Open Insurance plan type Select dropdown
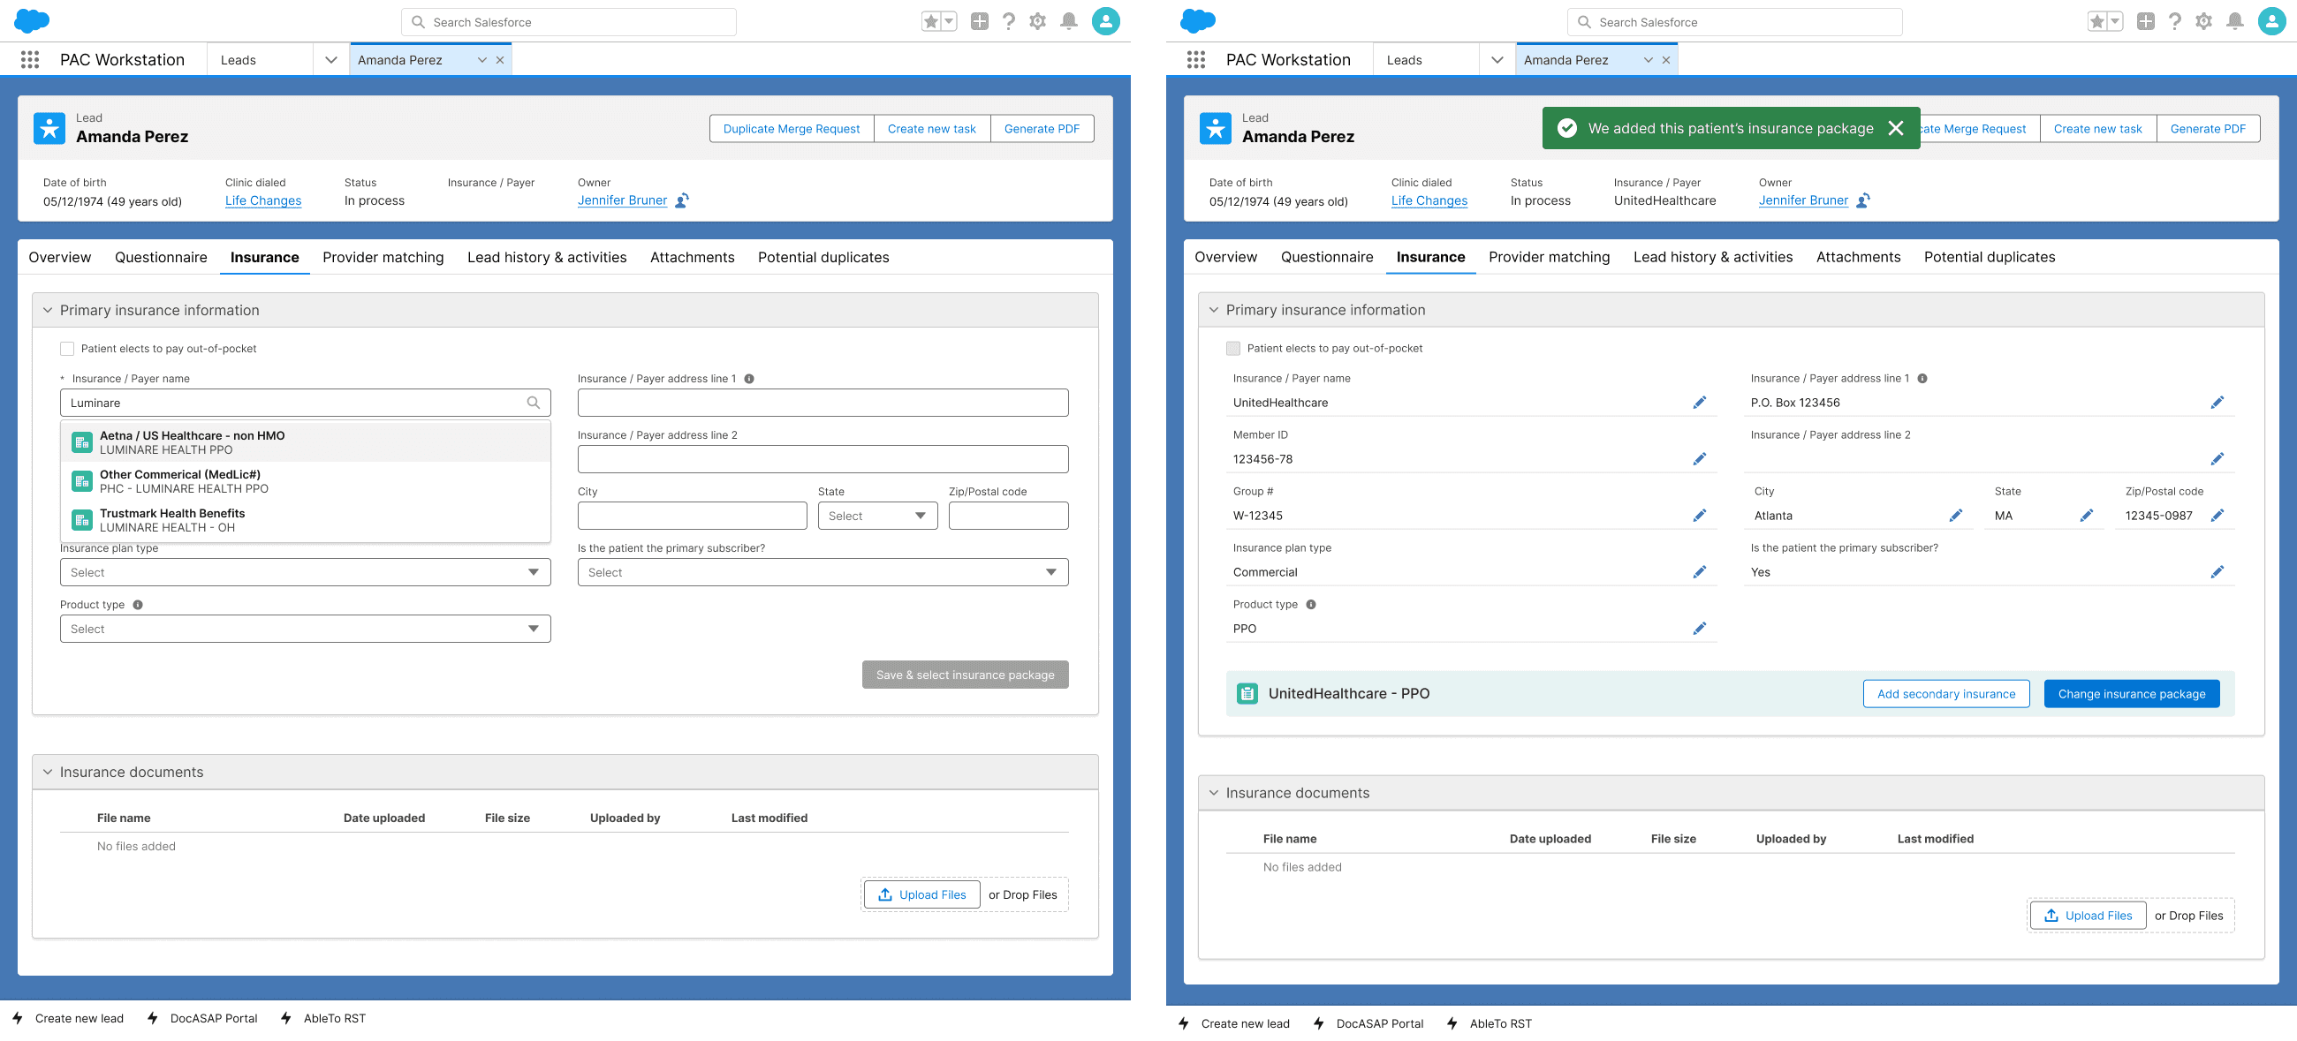The width and height of the screenshot is (2297, 1041). pos(305,572)
